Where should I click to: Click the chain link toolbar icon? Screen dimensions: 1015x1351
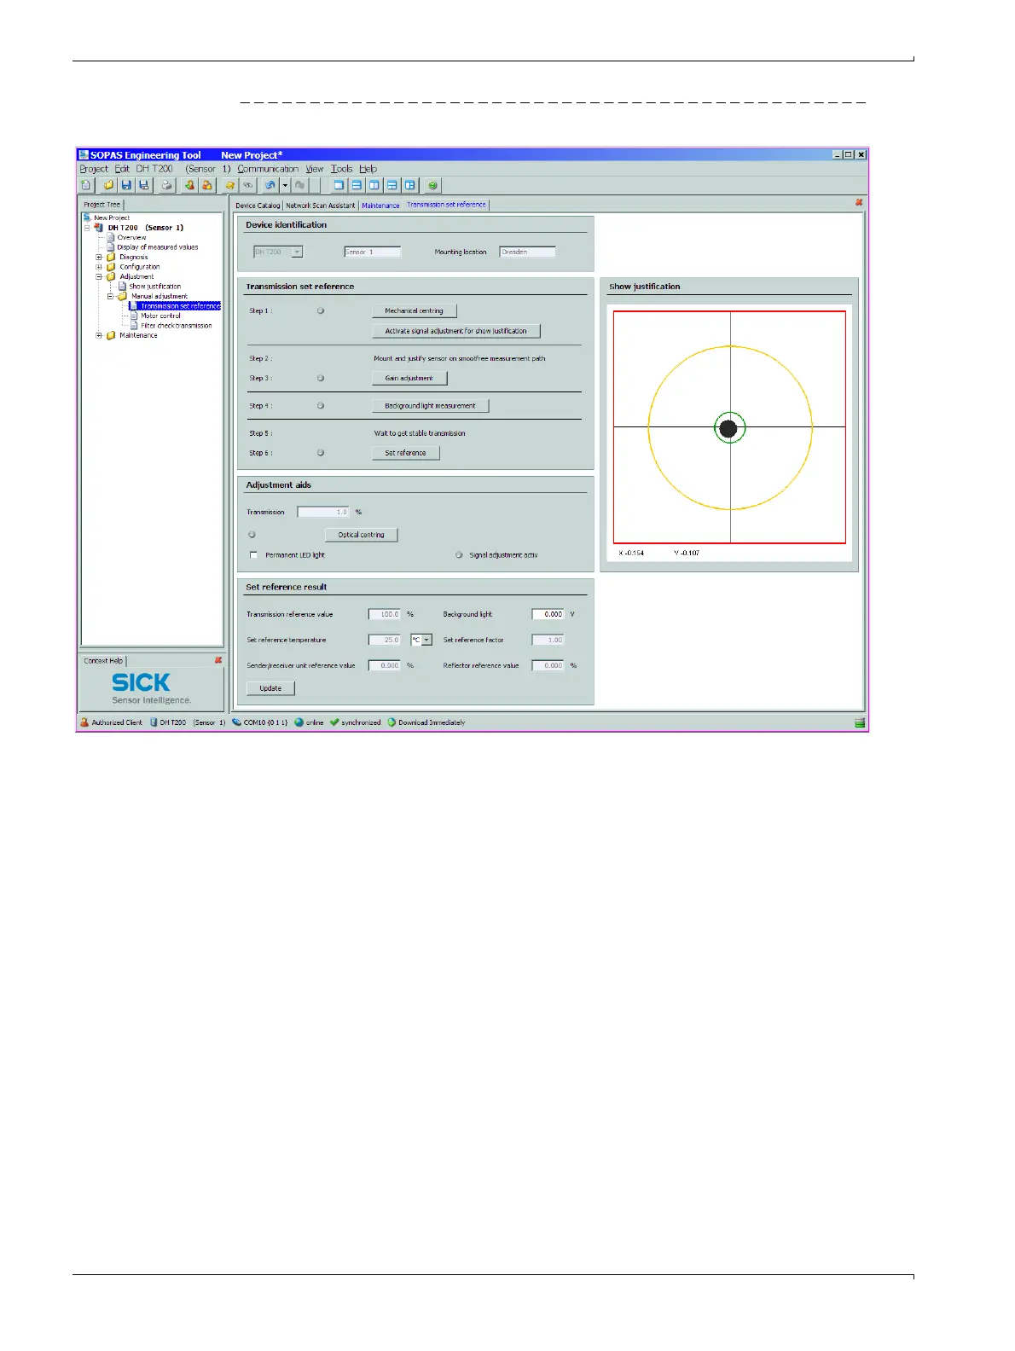pos(247,185)
